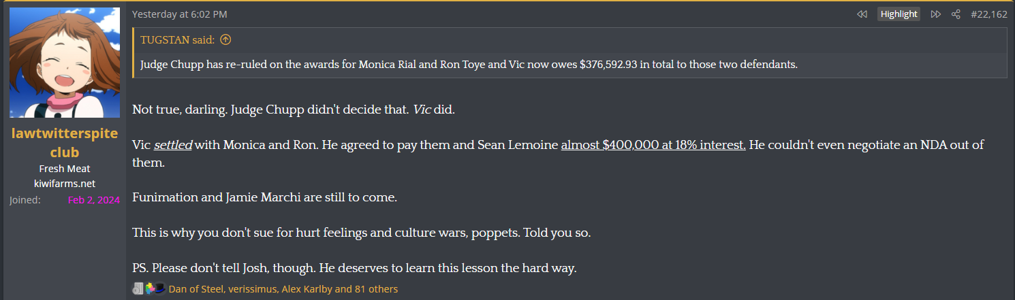Click the underlined 'settled' link
The height and width of the screenshot is (300, 1015).
pyautogui.click(x=172, y=146)
